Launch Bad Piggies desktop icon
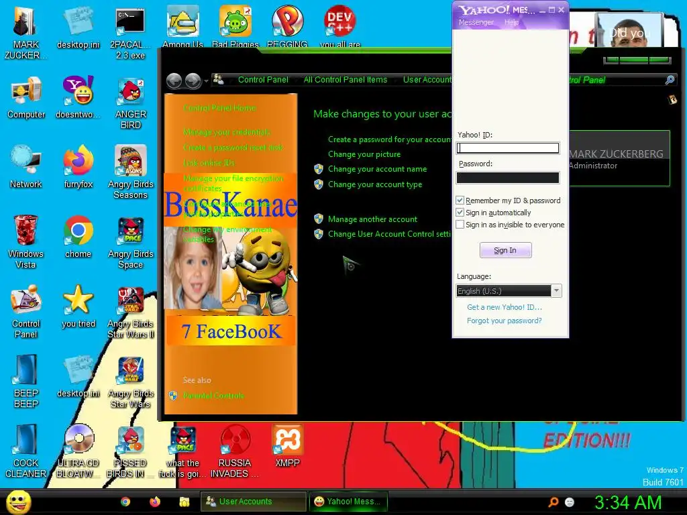 [235, 26]
